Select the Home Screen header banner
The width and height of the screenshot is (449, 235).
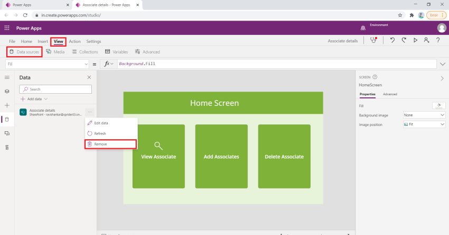coord(223,103)
